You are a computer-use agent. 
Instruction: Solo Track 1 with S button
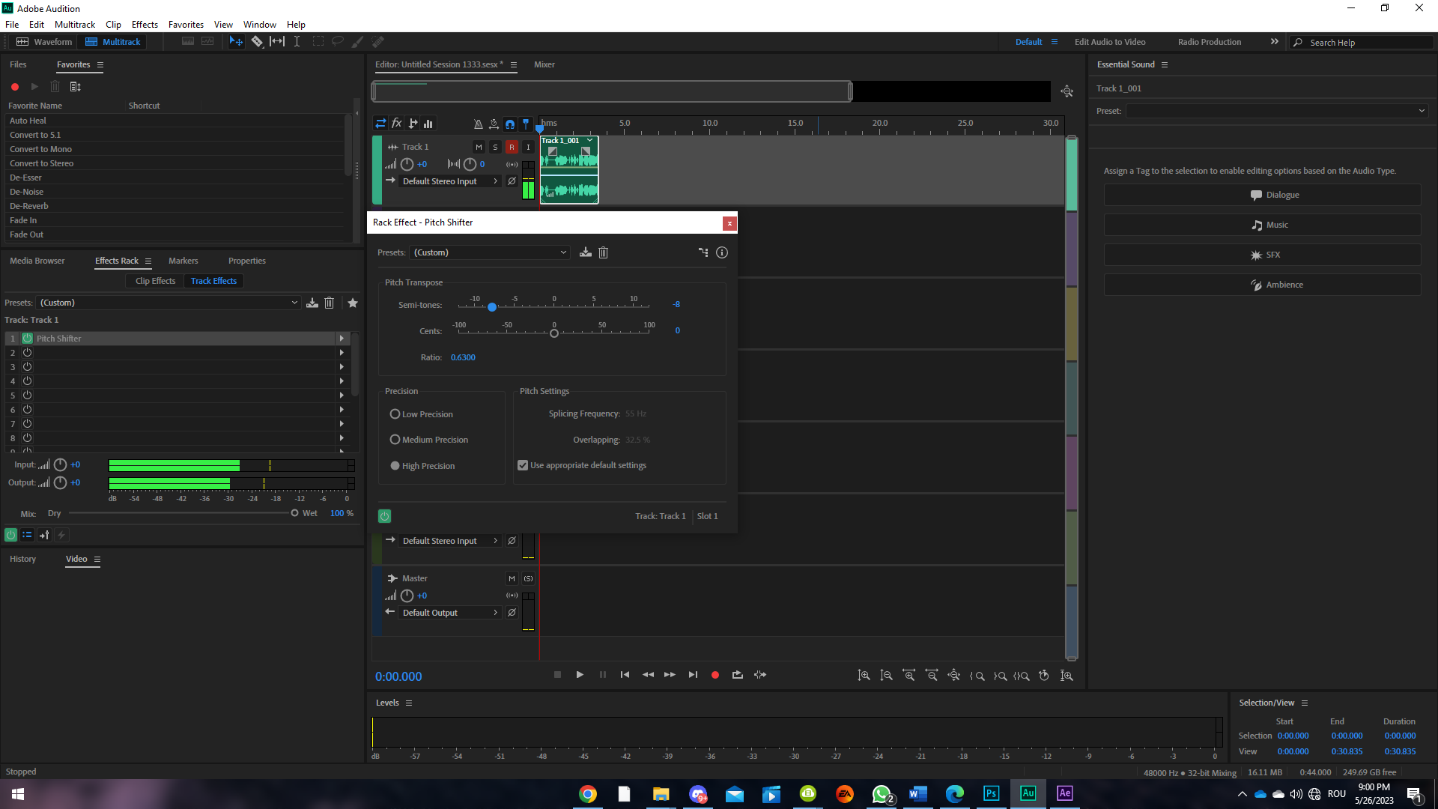pos(495,147)
